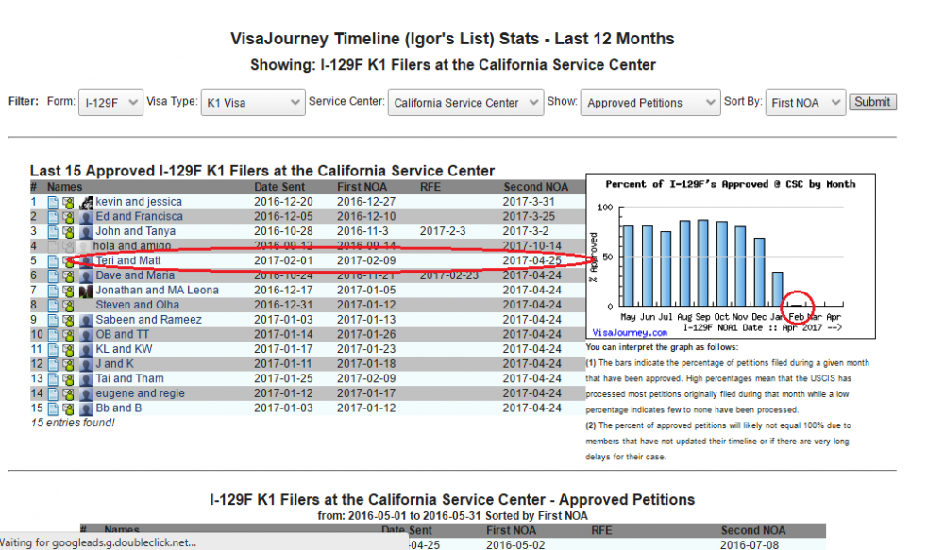Viewport: 944px width, 550px height.
Task: Click the January bar in approval chart
Action: [x=778, y=289]
